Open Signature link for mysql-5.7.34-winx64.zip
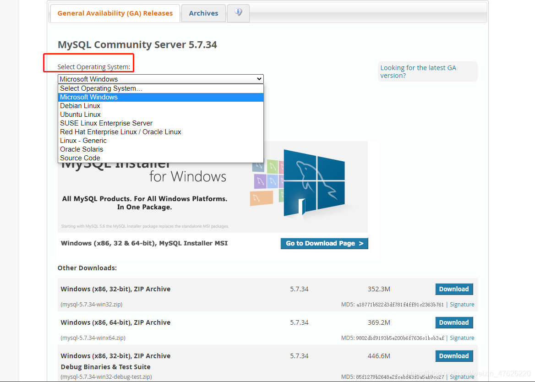The width and height of the screenshot is (535, 382). (x=462, y=338)
